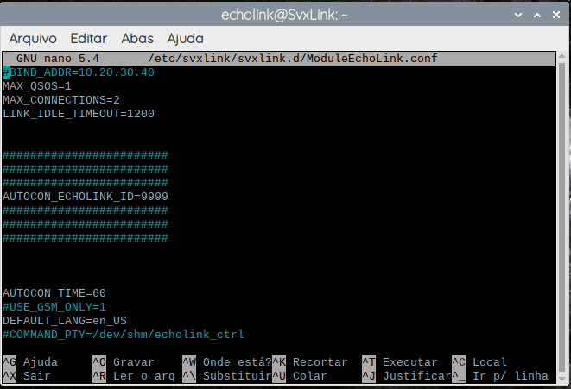Viewport: 571px width, 389px height.
Task: Place cursor on MAX_CONNECTIONS=2 line
Action: click(61, 100)
